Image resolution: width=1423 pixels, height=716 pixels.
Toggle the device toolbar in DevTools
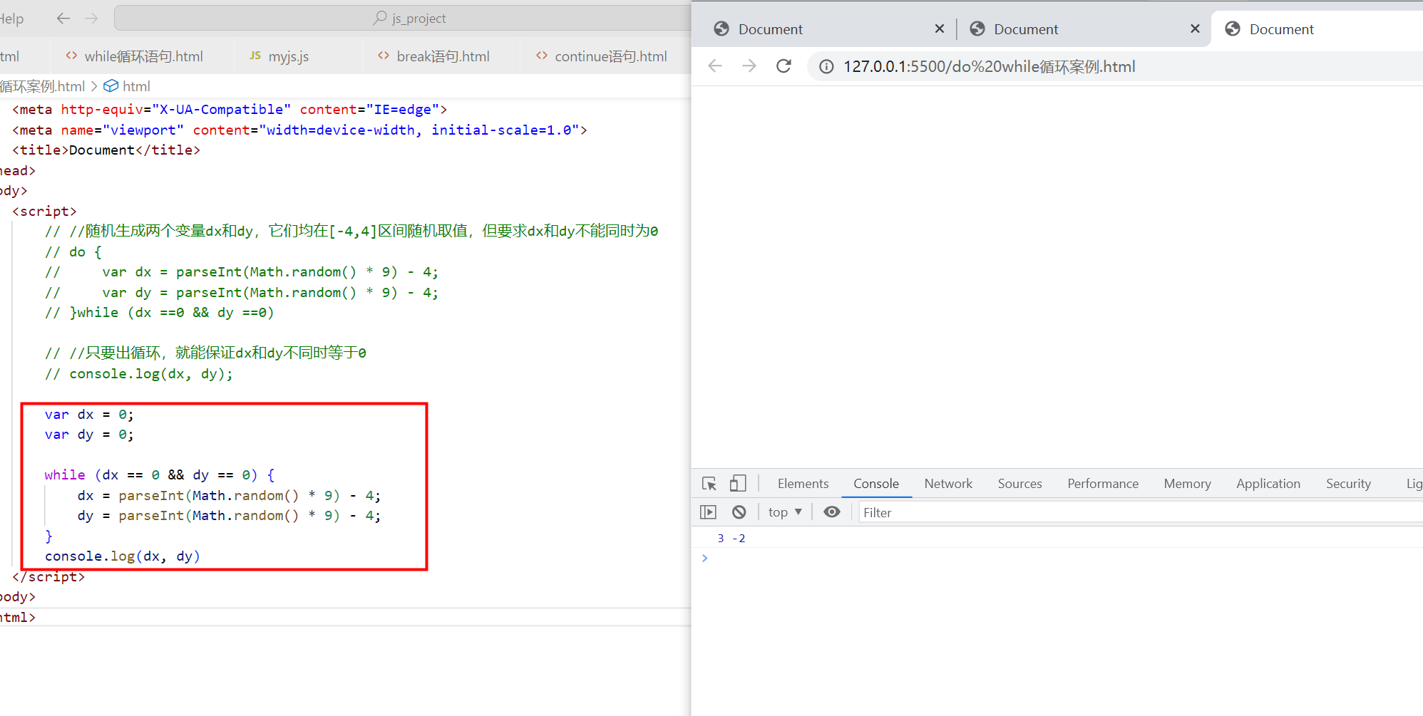coord(738,483)
